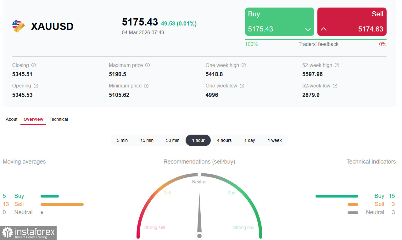Click the One week high value 5418.8

pos(214,74)
